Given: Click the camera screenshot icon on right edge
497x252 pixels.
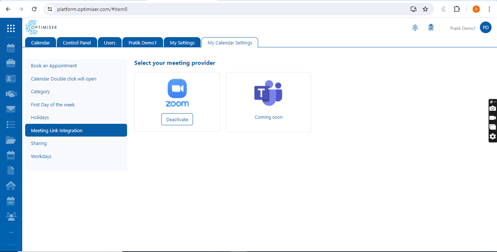Looking at the screenshot, I should point(493,109).
